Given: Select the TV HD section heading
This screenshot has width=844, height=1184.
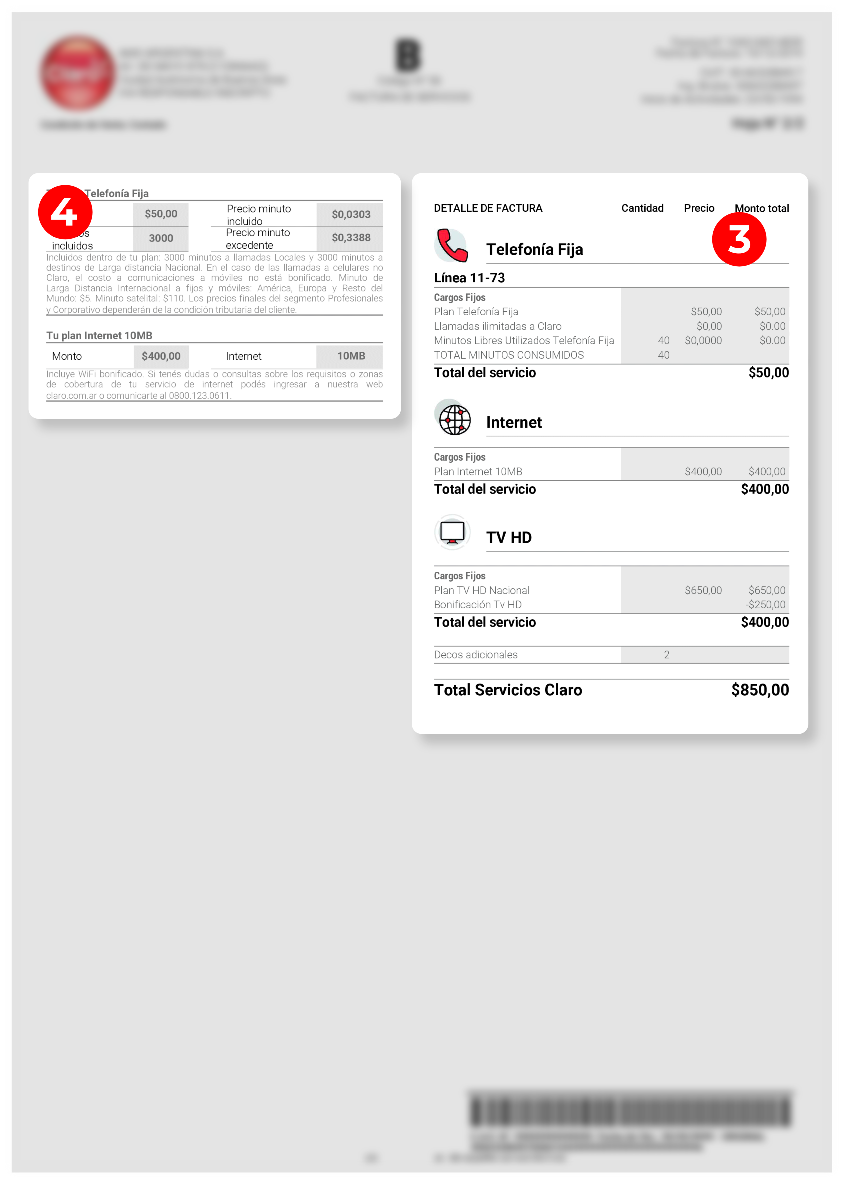Looking at the screenshot, I should click(x=509, y=538).
